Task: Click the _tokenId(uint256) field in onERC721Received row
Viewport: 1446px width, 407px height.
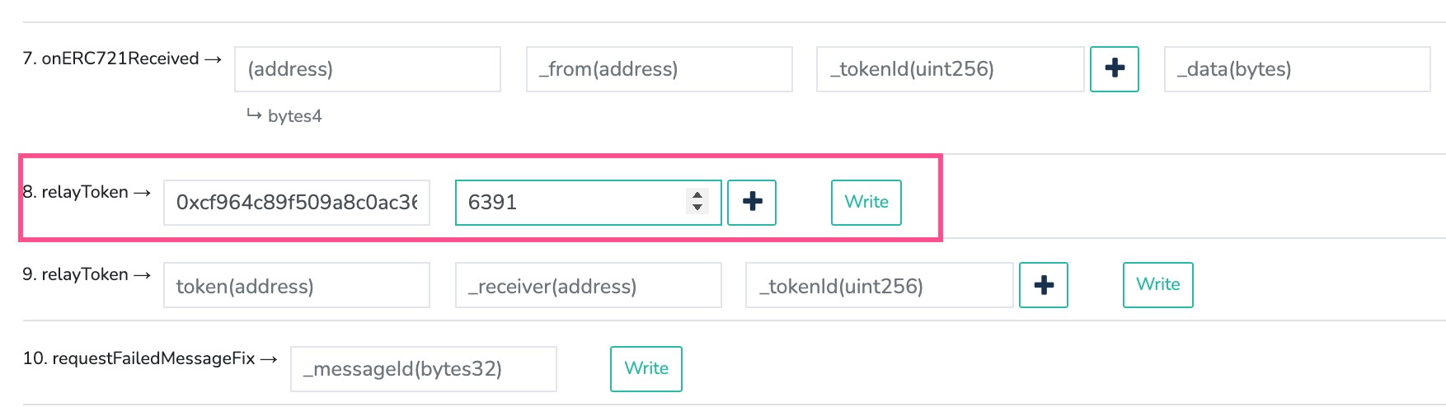Action: pos(951,69)
